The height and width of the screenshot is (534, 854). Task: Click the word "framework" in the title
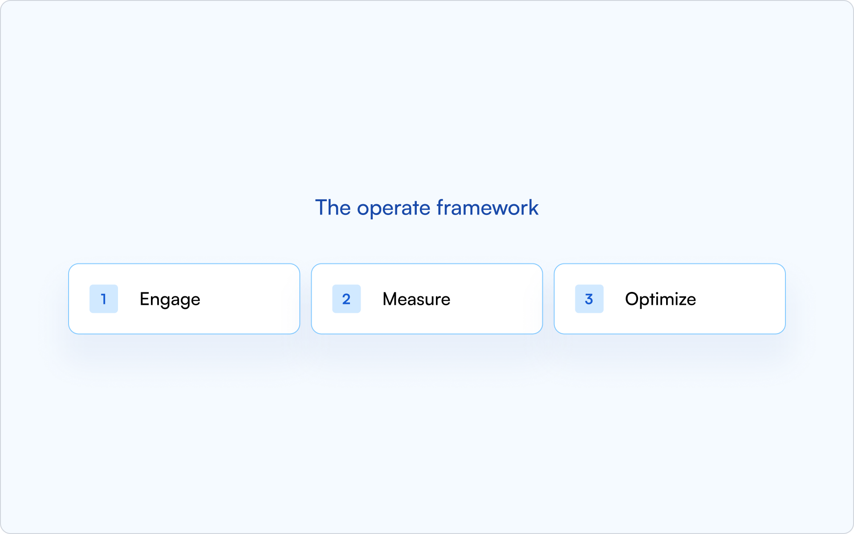click(x=488, y=207)
